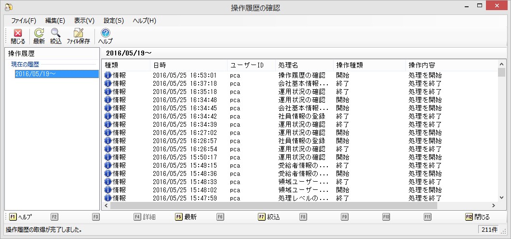Open the ファイル(F) menu
511x239 pixels.
[24, 21]
